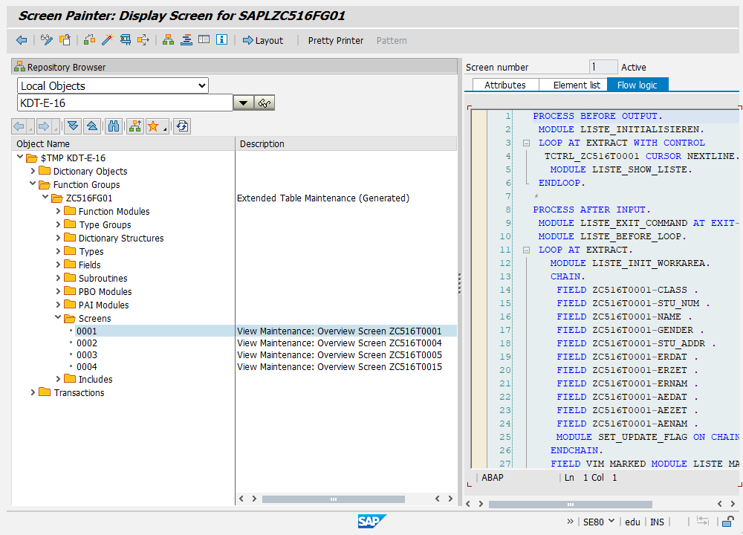Select the Subroutines tree item

pos(103,278)
